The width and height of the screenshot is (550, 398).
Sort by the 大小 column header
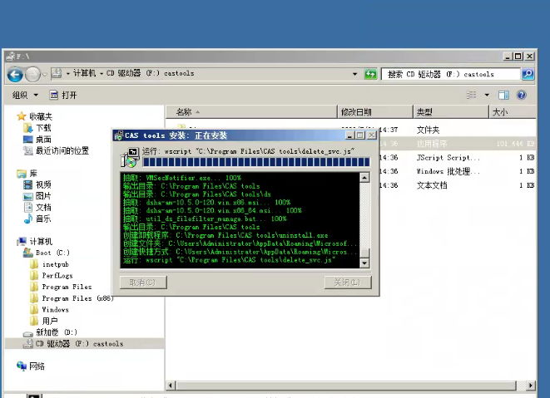click(512, 112)
